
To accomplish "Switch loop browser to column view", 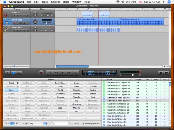I will point(8,123).
